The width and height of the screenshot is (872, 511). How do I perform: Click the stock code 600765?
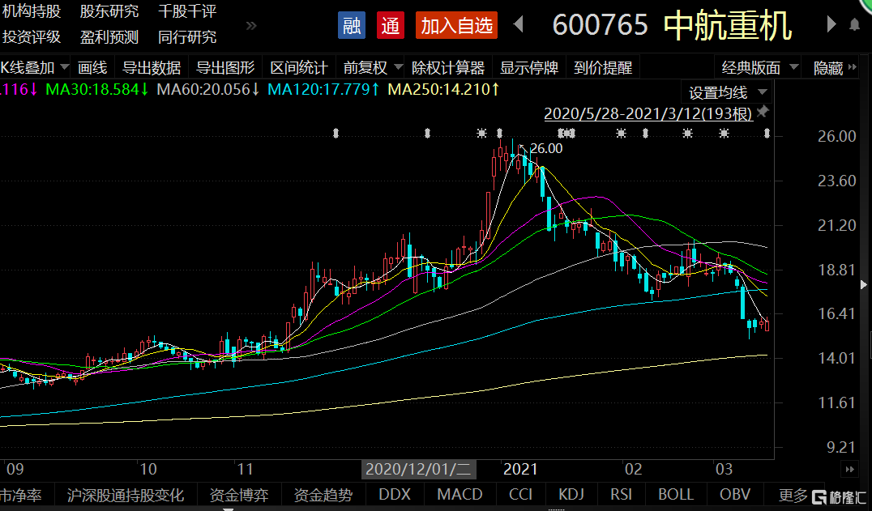point(601,25)
